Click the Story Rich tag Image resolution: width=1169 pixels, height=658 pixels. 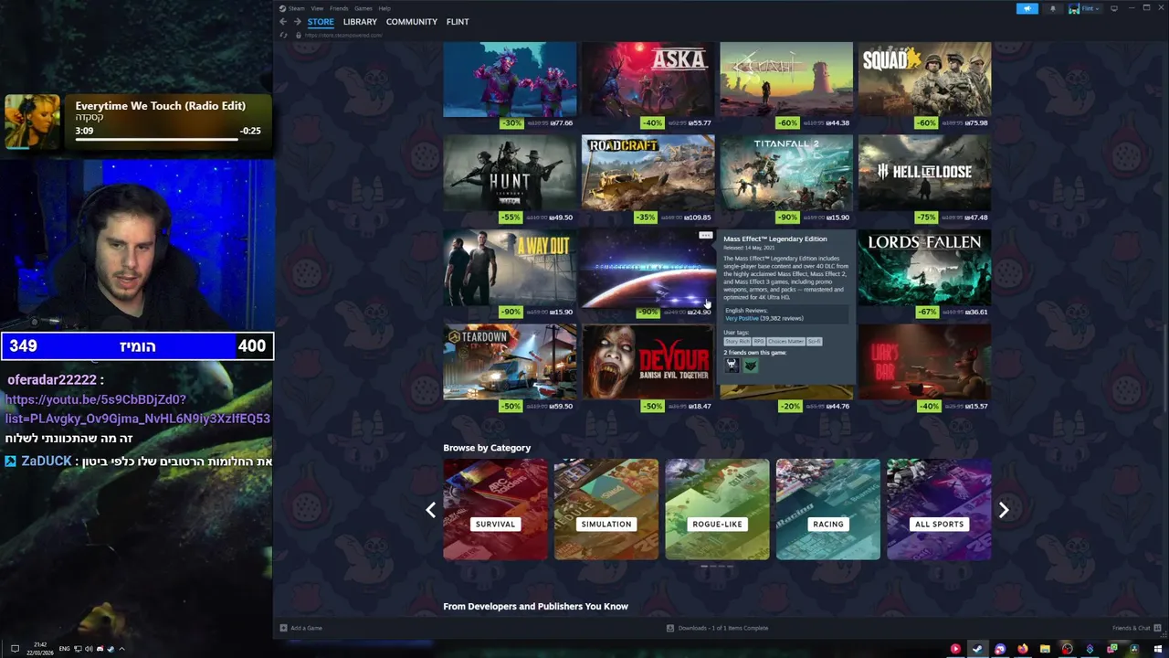tap(737, 341)
